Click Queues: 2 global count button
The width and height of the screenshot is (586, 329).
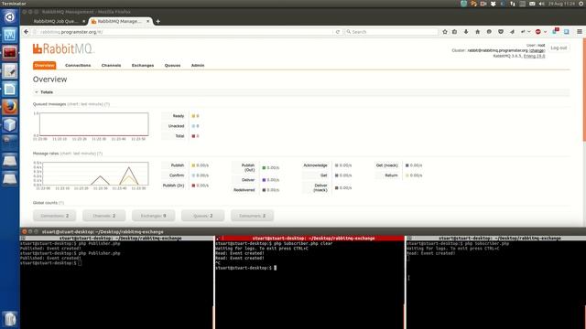click(x=203, y=216)
